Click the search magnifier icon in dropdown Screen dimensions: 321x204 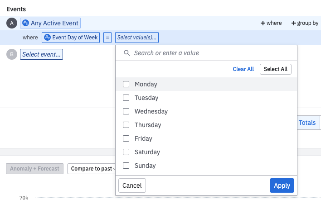pos(126,53)
